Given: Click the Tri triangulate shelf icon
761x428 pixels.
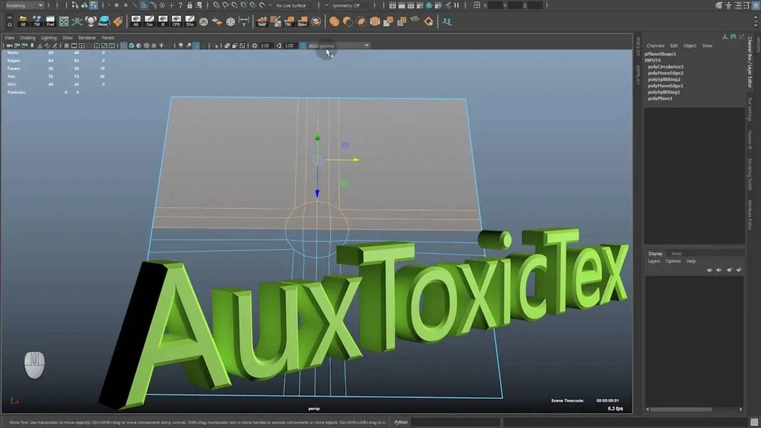Looking at the screenshot, I should click(289, 21).
